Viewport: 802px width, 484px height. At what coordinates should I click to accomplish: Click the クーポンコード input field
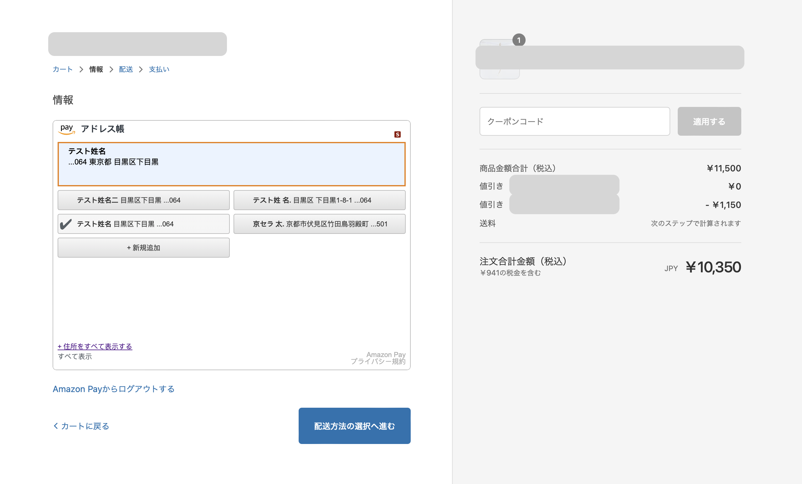click(574, 121)
